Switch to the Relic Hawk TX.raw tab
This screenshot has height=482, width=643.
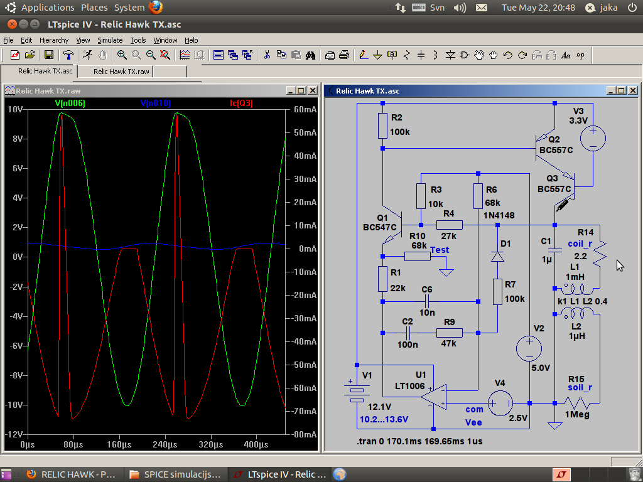(121, 72)
